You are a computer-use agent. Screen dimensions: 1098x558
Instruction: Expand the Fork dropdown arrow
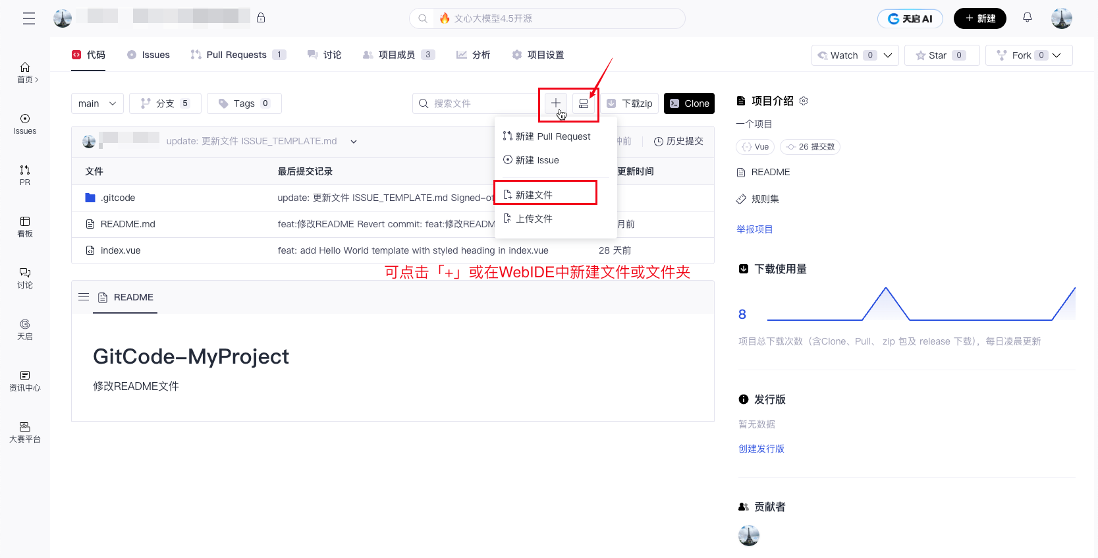[x=1057, y=55]
